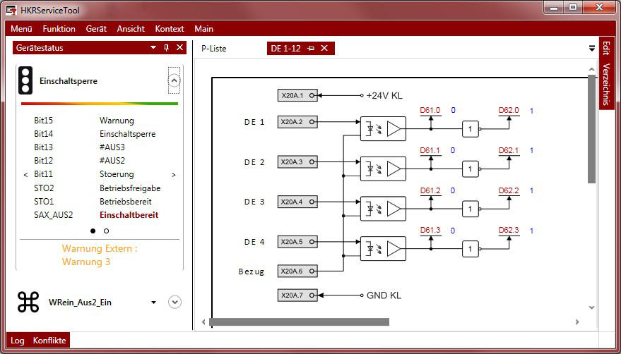Screen dimensions: 621x354
Task: Pin the Gerätestatus panel
Action: pyautogui.click(x=167, y=48)
